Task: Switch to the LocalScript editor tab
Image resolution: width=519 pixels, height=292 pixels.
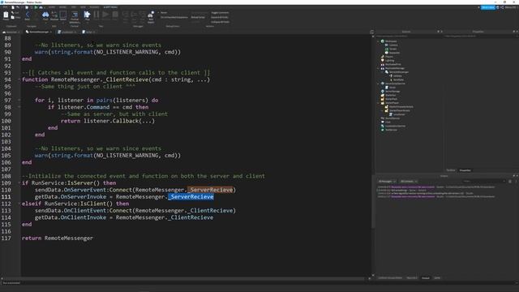Action: 66,32
